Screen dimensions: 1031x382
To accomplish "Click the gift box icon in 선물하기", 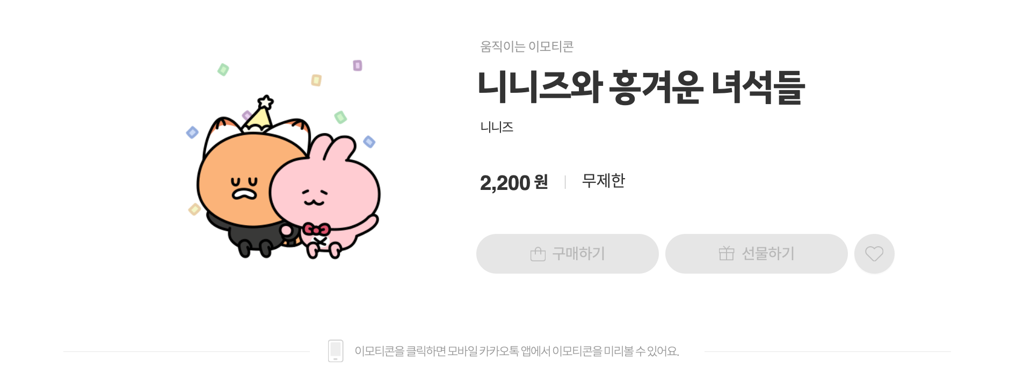I will [726, 253].
